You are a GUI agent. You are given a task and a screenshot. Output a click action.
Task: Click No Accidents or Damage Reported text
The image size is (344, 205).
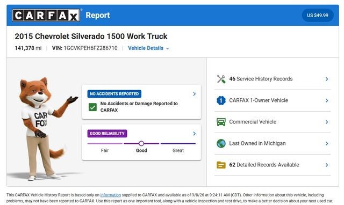139,107
